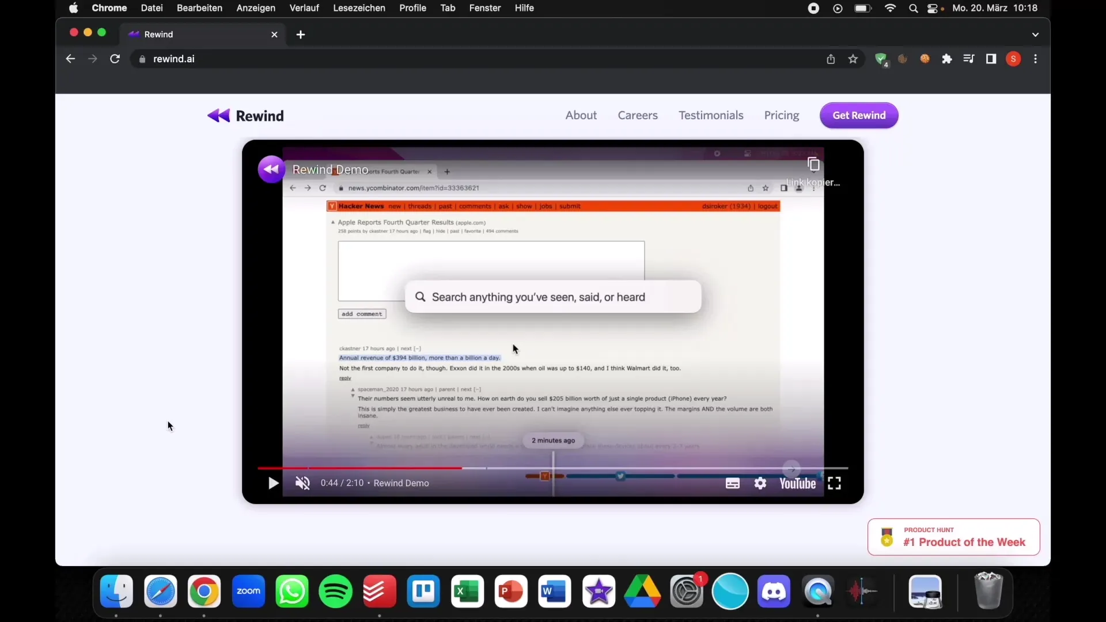Bookmark this page with star icon

(853, 59)
